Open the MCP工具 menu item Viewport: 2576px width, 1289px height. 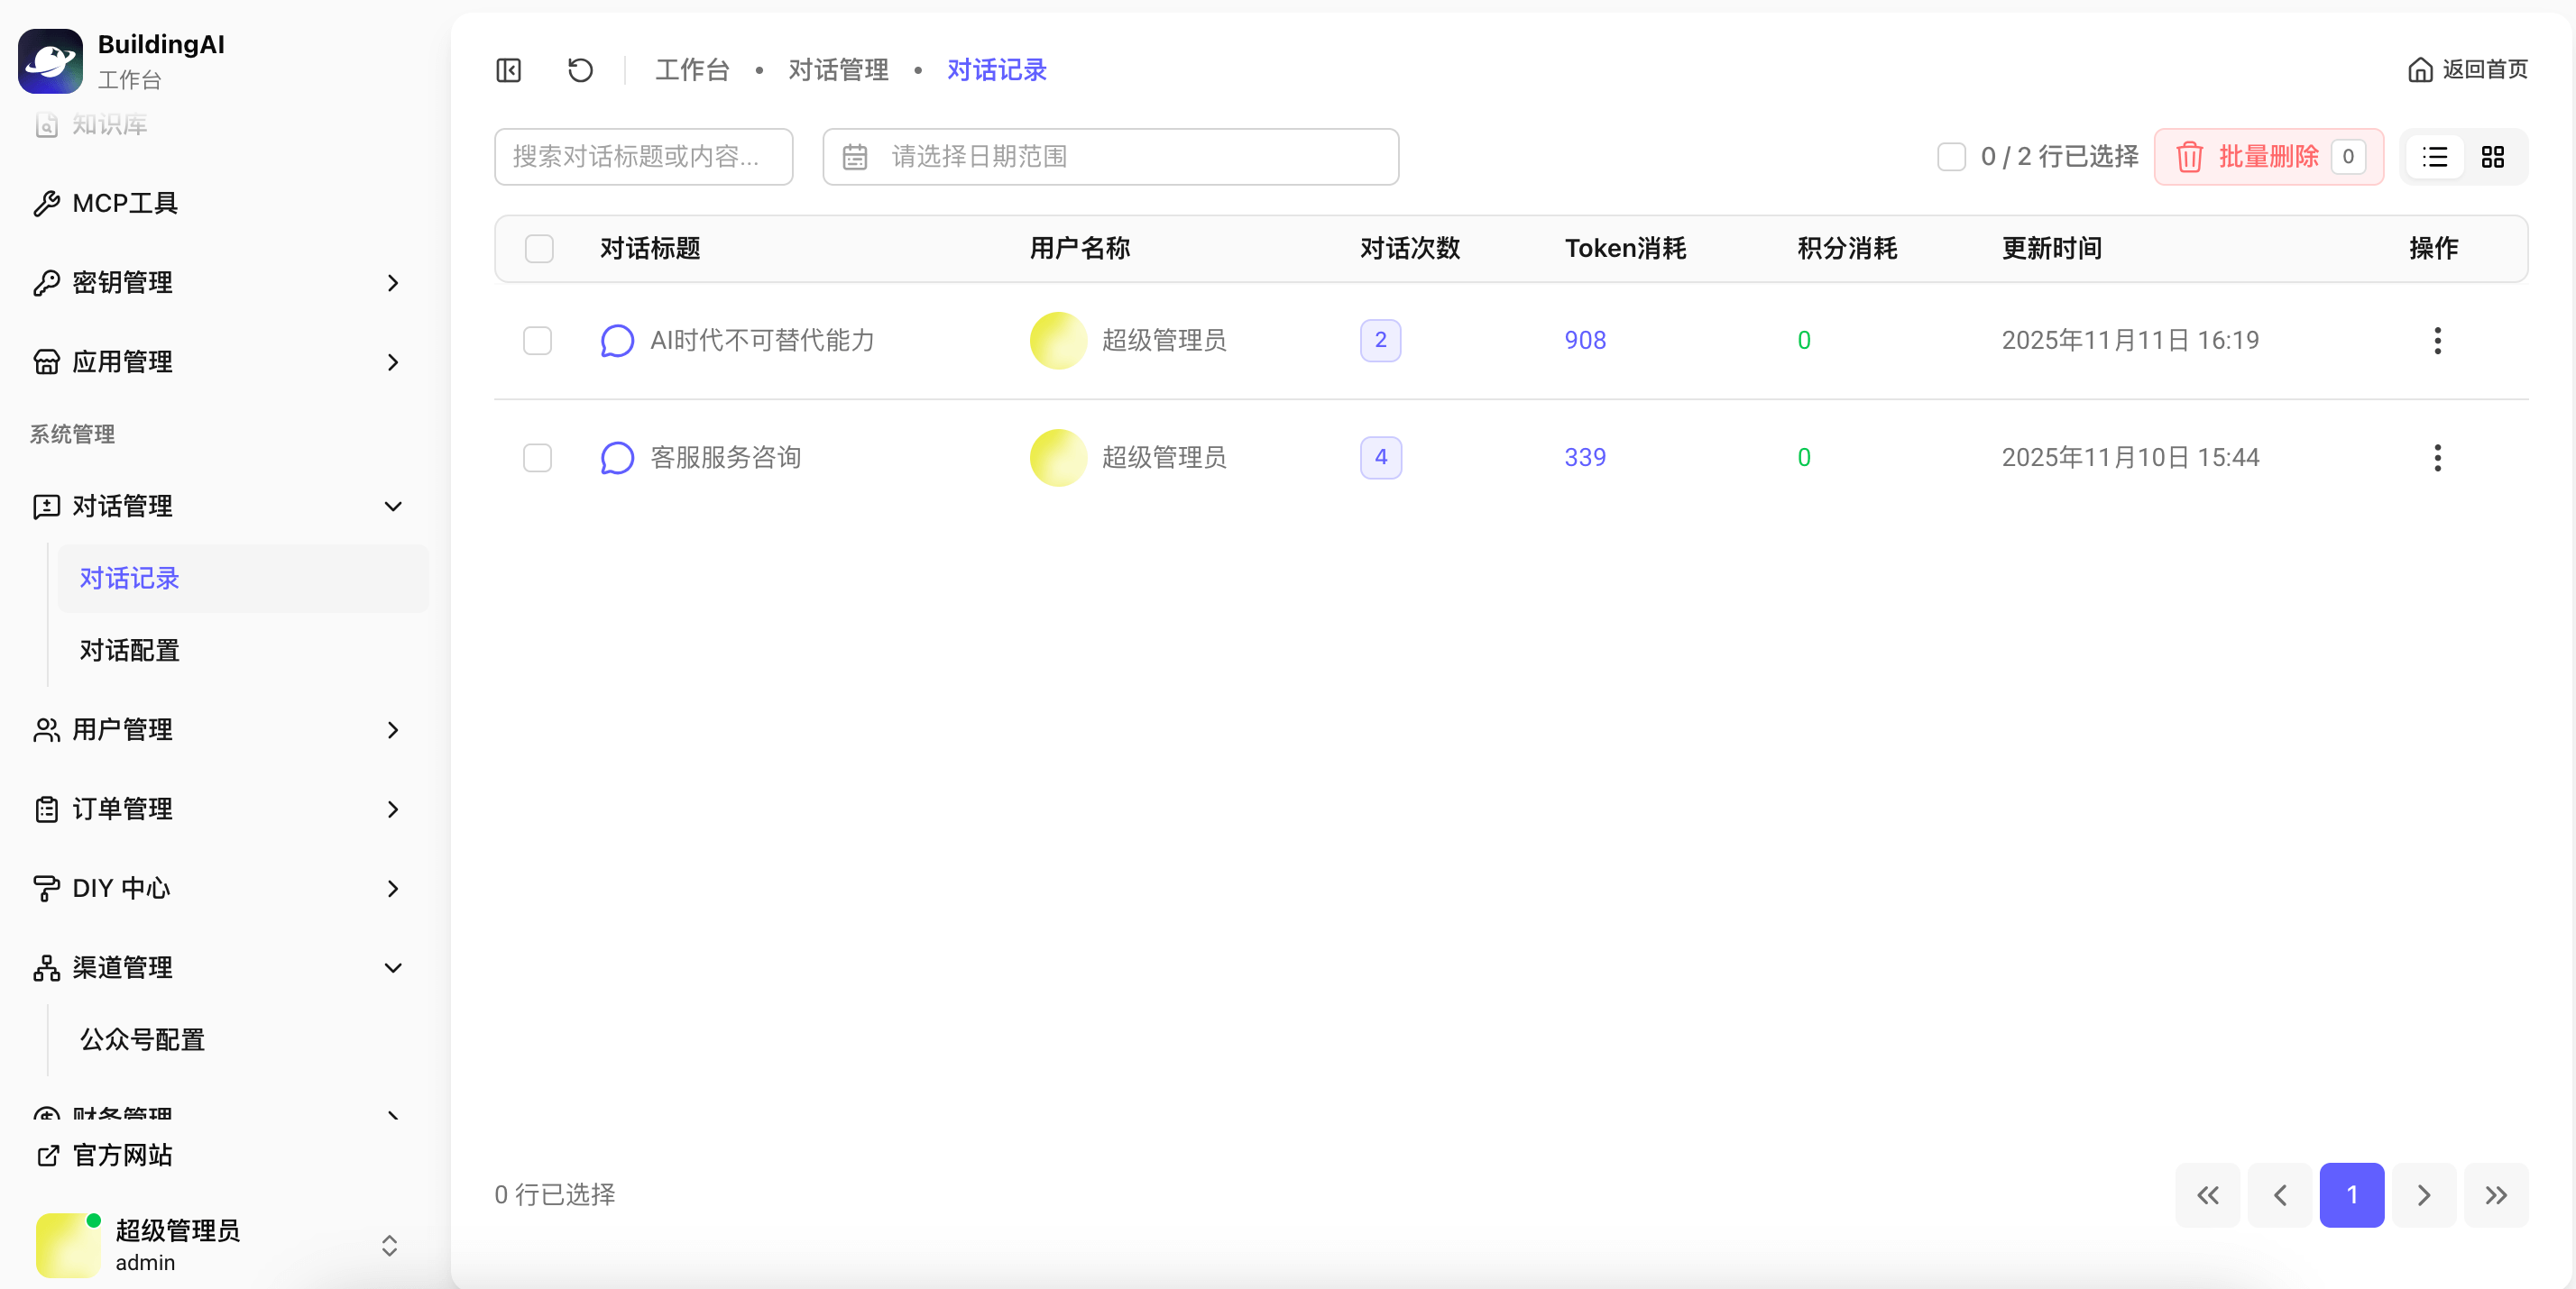[x=126, y=204]
